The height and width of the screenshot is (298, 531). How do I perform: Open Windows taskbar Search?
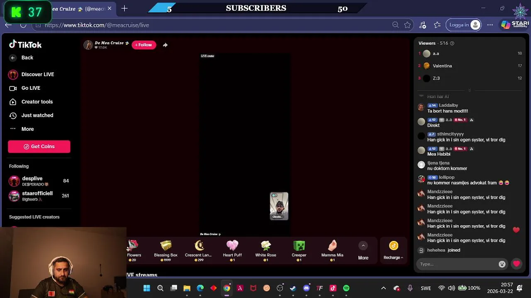click(x=161, y=288)
